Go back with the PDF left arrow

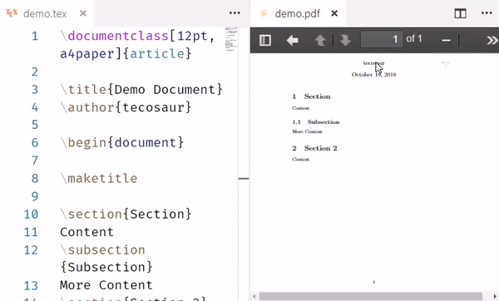292,41
